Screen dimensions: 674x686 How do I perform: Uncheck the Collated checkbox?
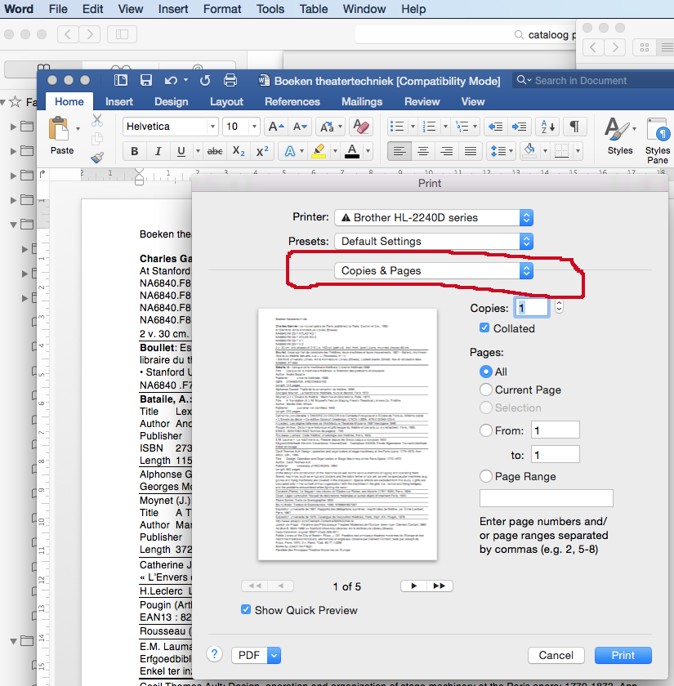click(x=484, y=327)
